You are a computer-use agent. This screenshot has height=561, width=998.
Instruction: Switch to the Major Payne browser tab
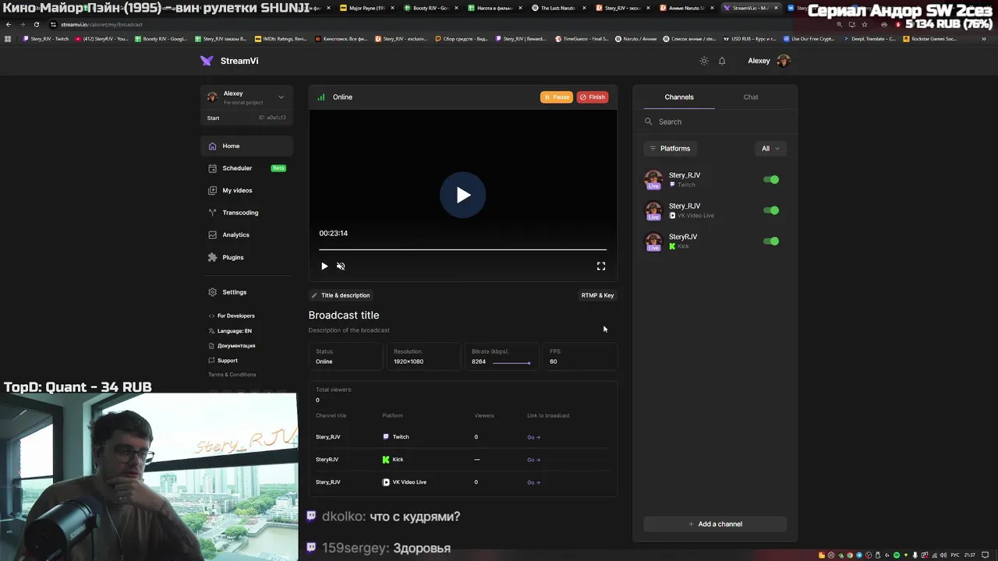(x=366, y=8)
